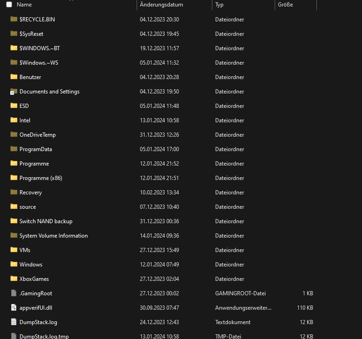Click the TMP-Datei type cell
The width and height of the screenshot is (362, 339).
click(228, 336)
